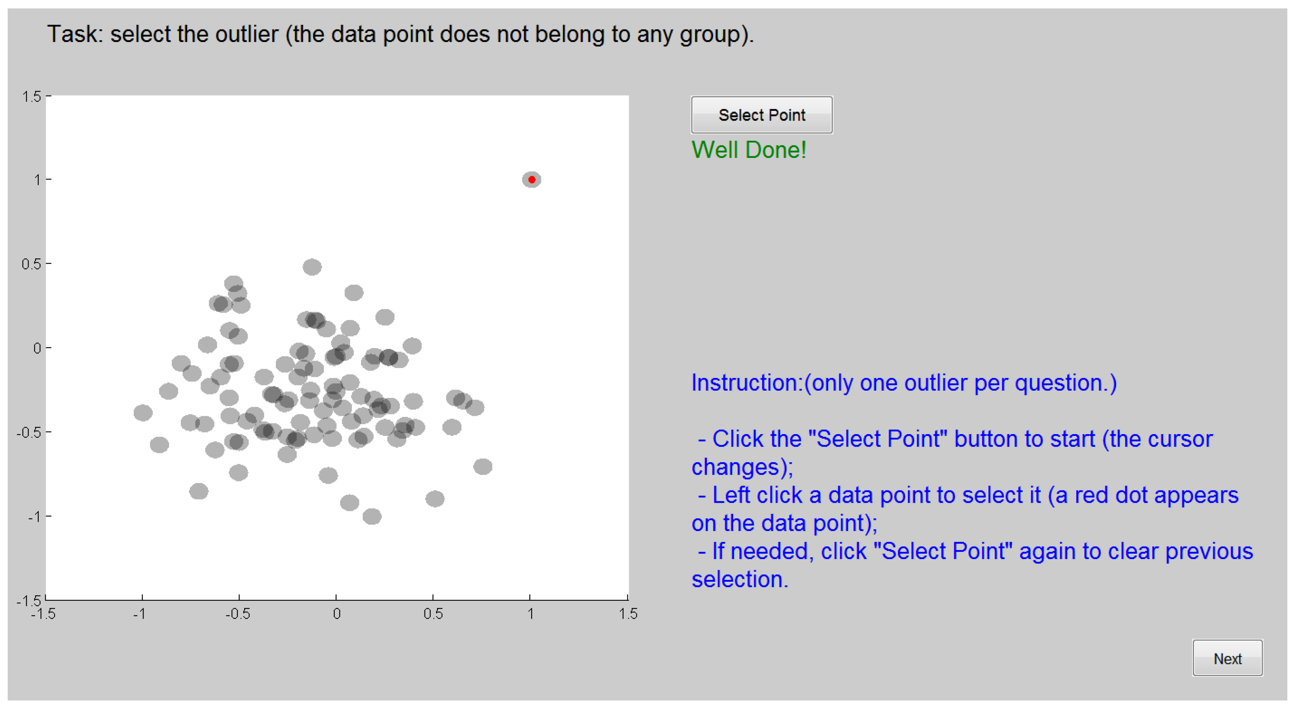Select the isolated point near x=0.75, y=-0.7
This screenshot has width=1295, height=710.
(483, 467)
